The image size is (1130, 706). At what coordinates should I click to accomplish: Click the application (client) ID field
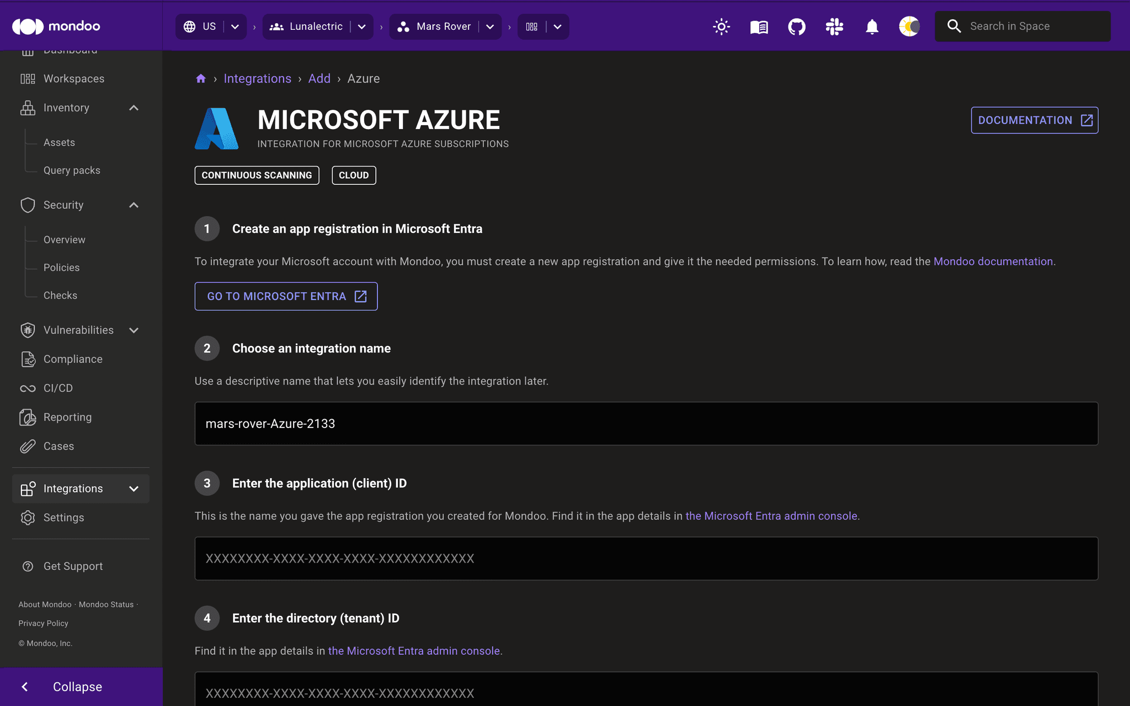(646, 558)
